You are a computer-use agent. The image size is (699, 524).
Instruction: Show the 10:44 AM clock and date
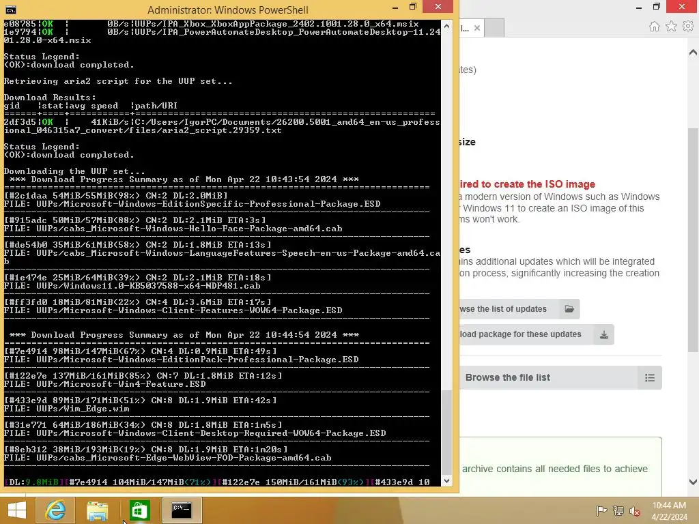669,511
